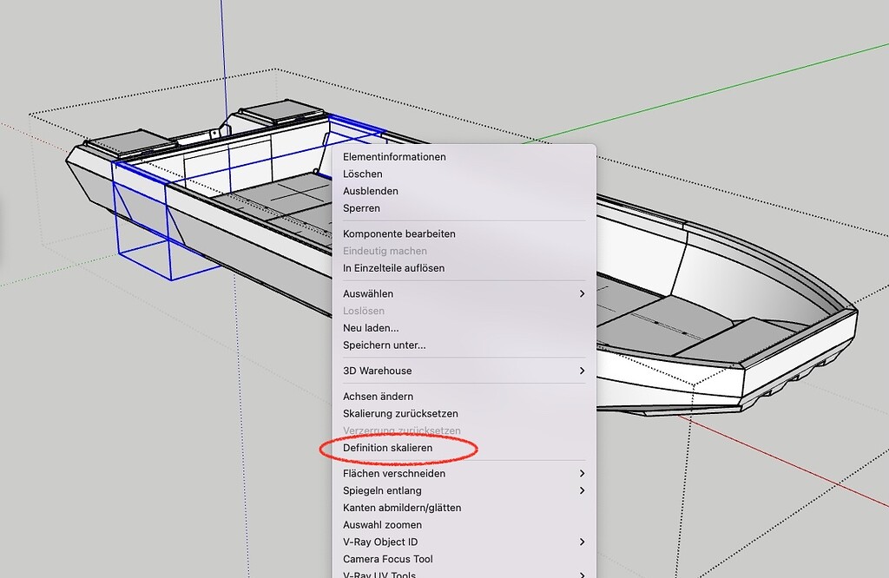
Task: Choose Komponente bearbeiten to edit component
Action: 399,233
